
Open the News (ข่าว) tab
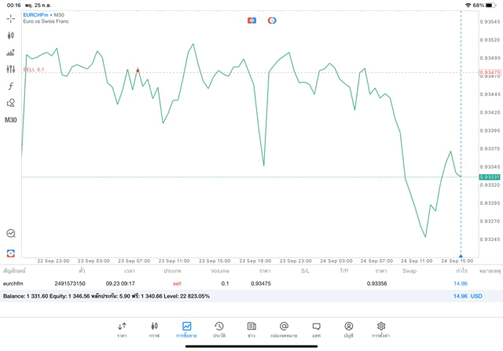(x=251, y=329)
